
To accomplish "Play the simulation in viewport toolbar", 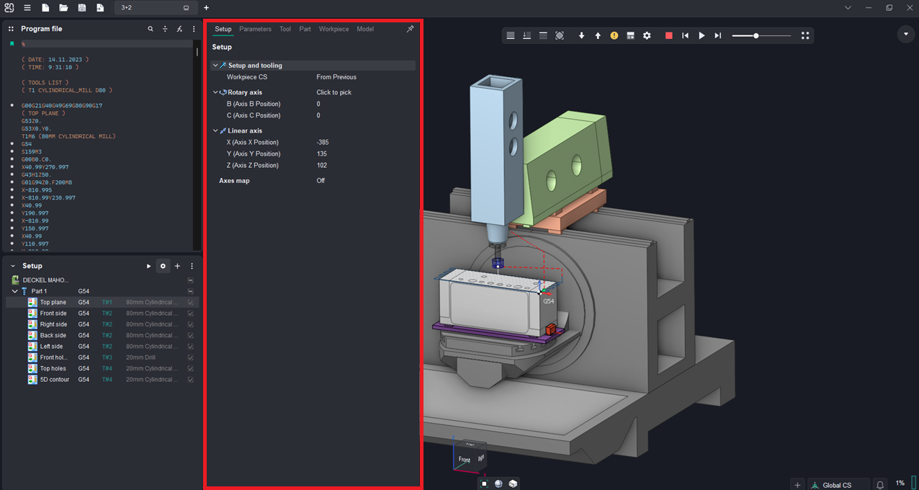I will 701,35.
